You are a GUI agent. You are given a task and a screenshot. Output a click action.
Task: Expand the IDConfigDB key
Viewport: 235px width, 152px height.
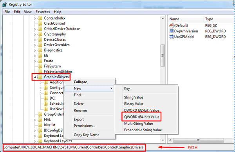pos(35,131)
